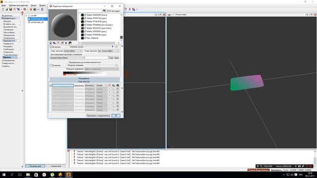Toggle the checkbox of Matte FF181818 [spec]

click(x=85, y=21)
